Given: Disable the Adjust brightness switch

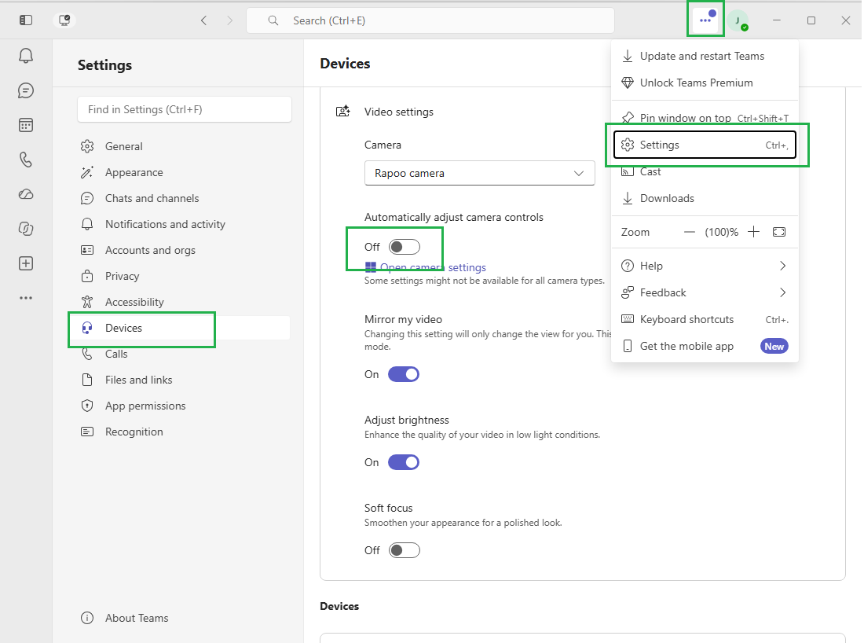Looking at the screenshot, I should pyautogui.click(x=404, y=462).
